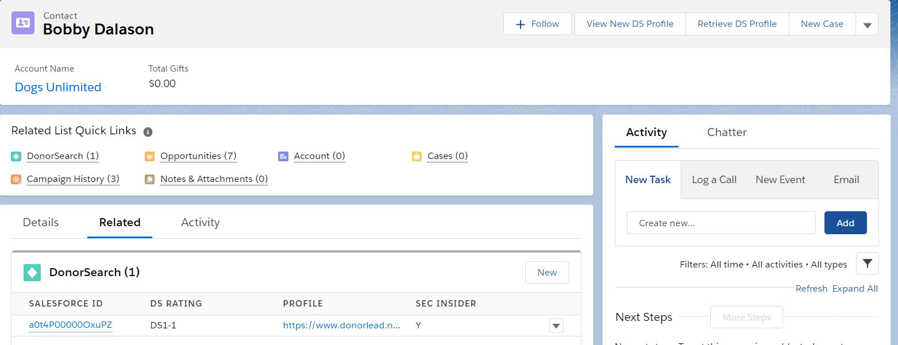Click the Notes & Attachments icon
Image resolution: width=898 pixels, height=345 pixels.
tap(150, 179)
